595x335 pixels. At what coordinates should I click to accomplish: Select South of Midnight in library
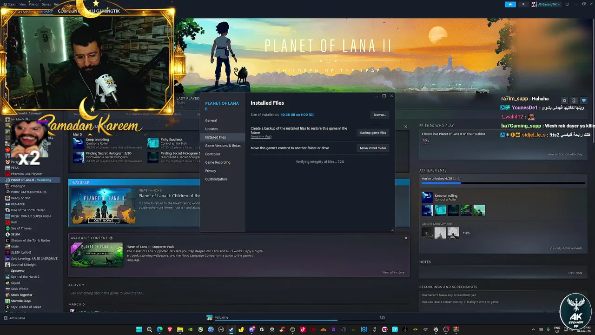pyautogui.click(x=23, y=265)
